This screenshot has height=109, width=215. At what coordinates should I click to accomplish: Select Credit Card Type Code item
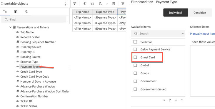(x=35, y=77)
